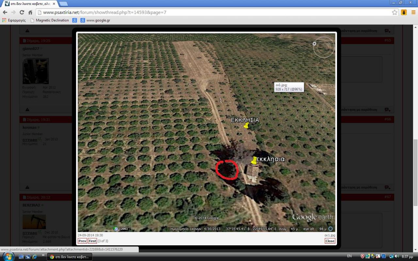This screenshot has height=261, width=418.
Task: Bookmark this page with the star icon
Action: tap(394, 12)
